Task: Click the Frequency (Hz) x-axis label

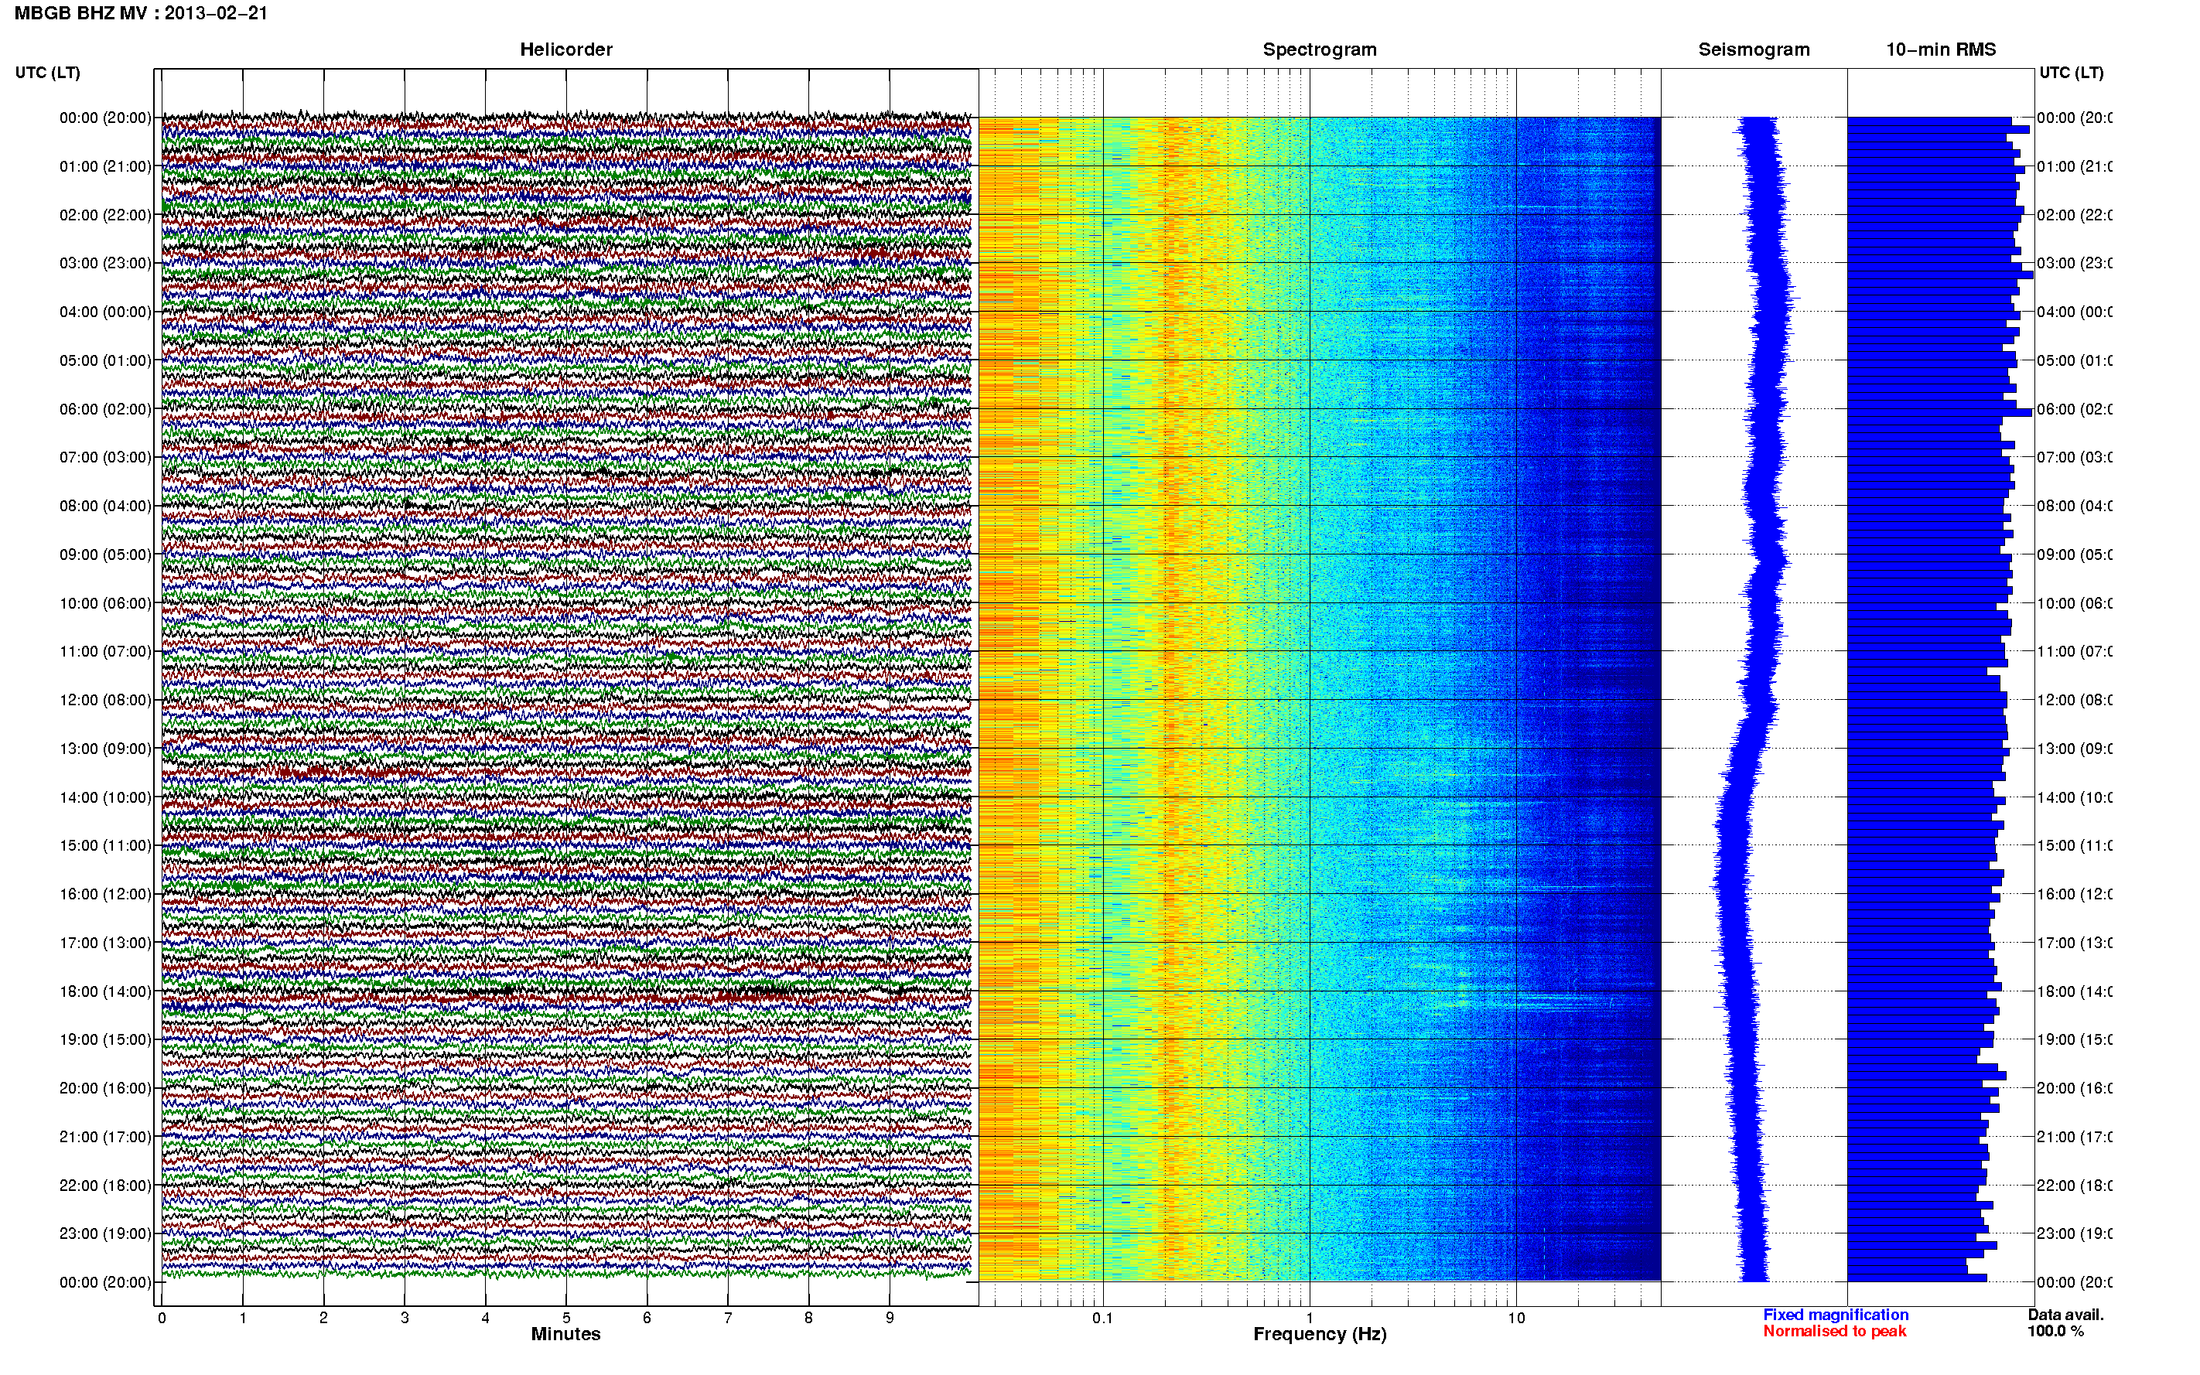Action: (x=1320, y=1334)
